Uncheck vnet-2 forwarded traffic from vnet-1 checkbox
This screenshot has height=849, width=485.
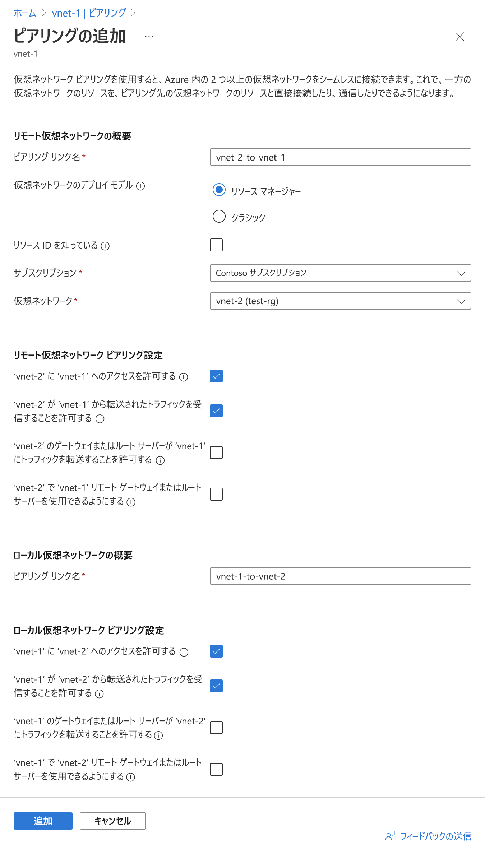coord(216,411)
